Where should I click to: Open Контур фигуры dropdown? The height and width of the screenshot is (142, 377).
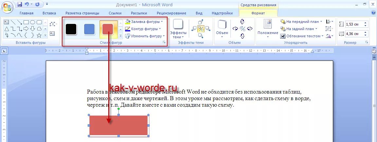[x=143, y=29]
